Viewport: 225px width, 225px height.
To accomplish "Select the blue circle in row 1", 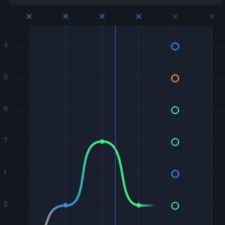I will pos(175,174).
